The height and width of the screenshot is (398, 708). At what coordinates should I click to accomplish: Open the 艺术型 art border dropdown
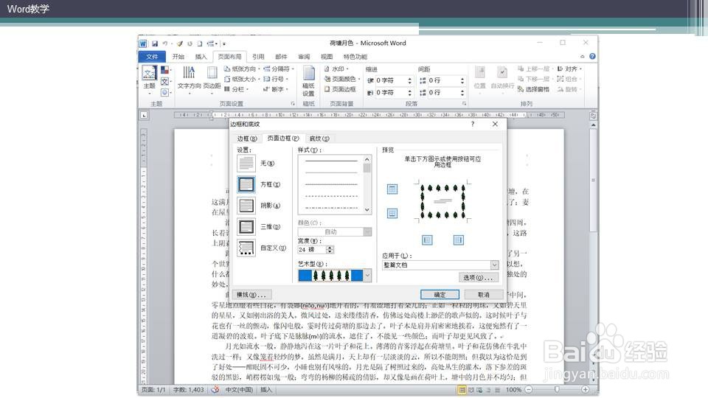[x=367, y=275]
